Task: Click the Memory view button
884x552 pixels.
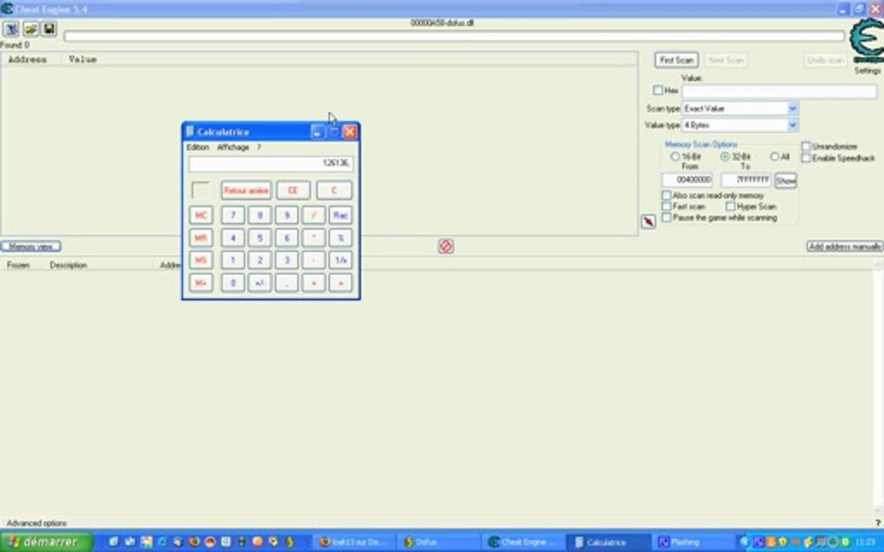Action: coord(31,247)
